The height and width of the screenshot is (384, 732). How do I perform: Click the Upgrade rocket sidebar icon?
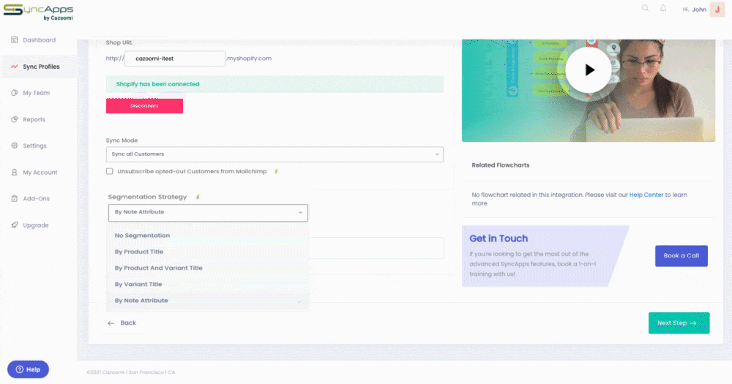click(15, 225)
